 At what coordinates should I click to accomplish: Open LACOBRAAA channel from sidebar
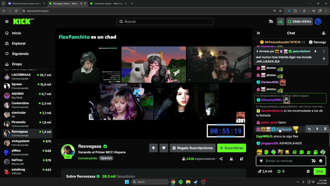coord(28,76)
